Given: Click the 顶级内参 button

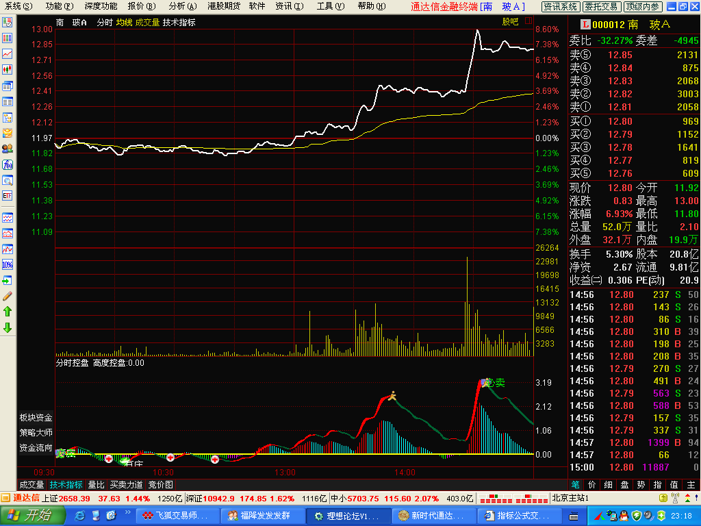Looking at the screenshot, I should [x=643, y=7].
